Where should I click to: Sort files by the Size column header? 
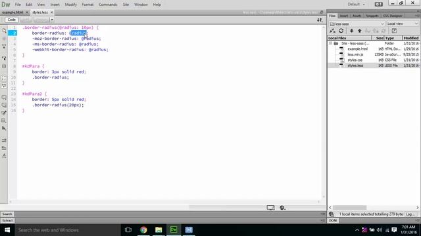click(378, 38)
